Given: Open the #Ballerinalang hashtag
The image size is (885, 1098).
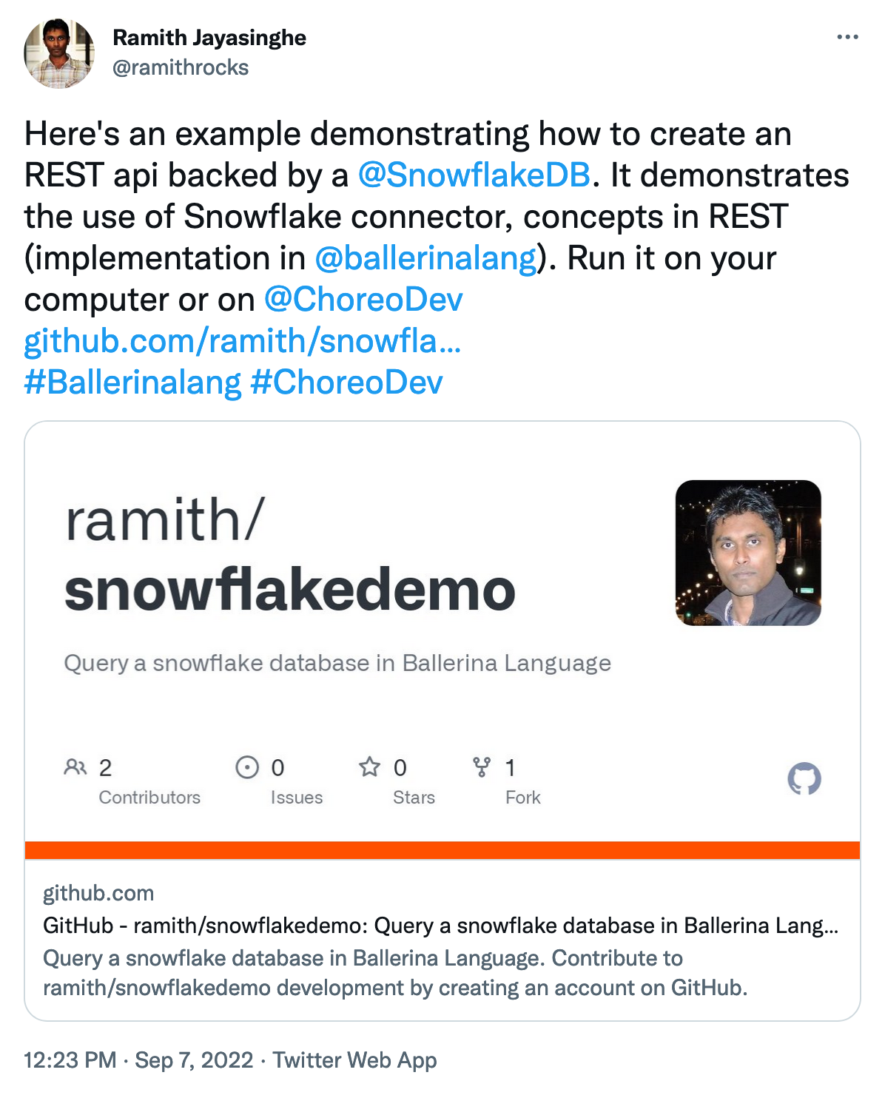Looking at the screenshot, I should (133, 383).
